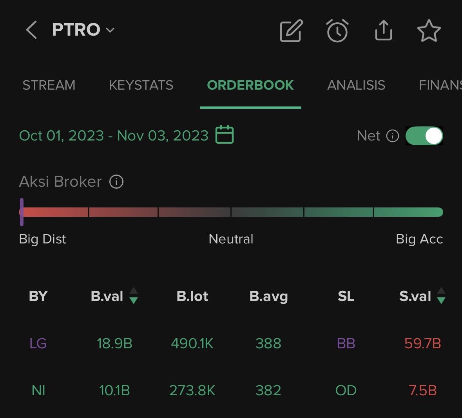Share PTRO using the share icon
462x418 pixels.
point(383,31)
